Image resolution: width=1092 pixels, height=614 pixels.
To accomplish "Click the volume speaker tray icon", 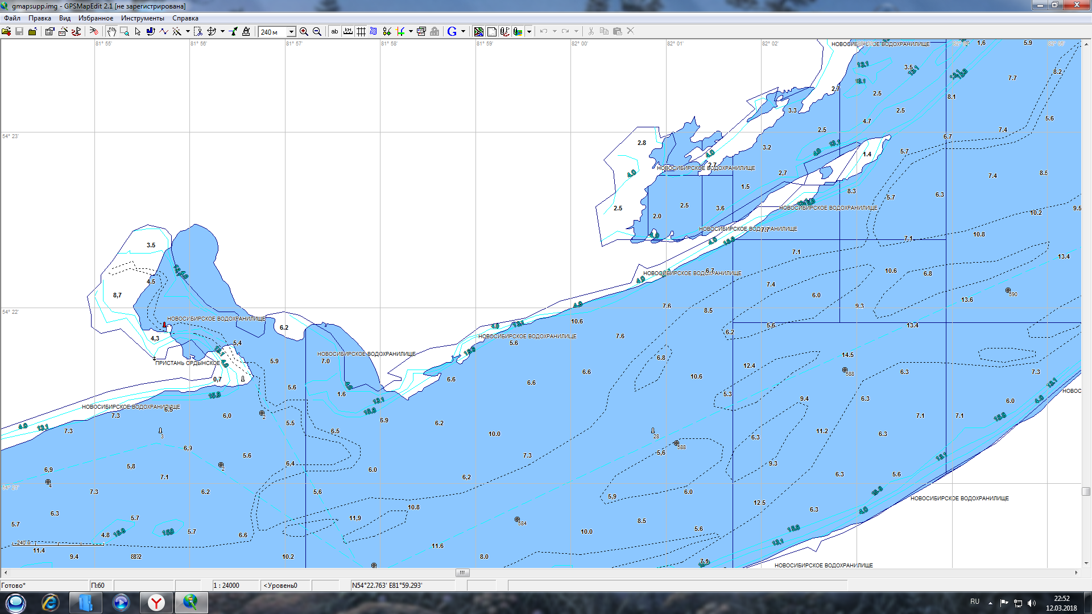I will click(1032, 603).
